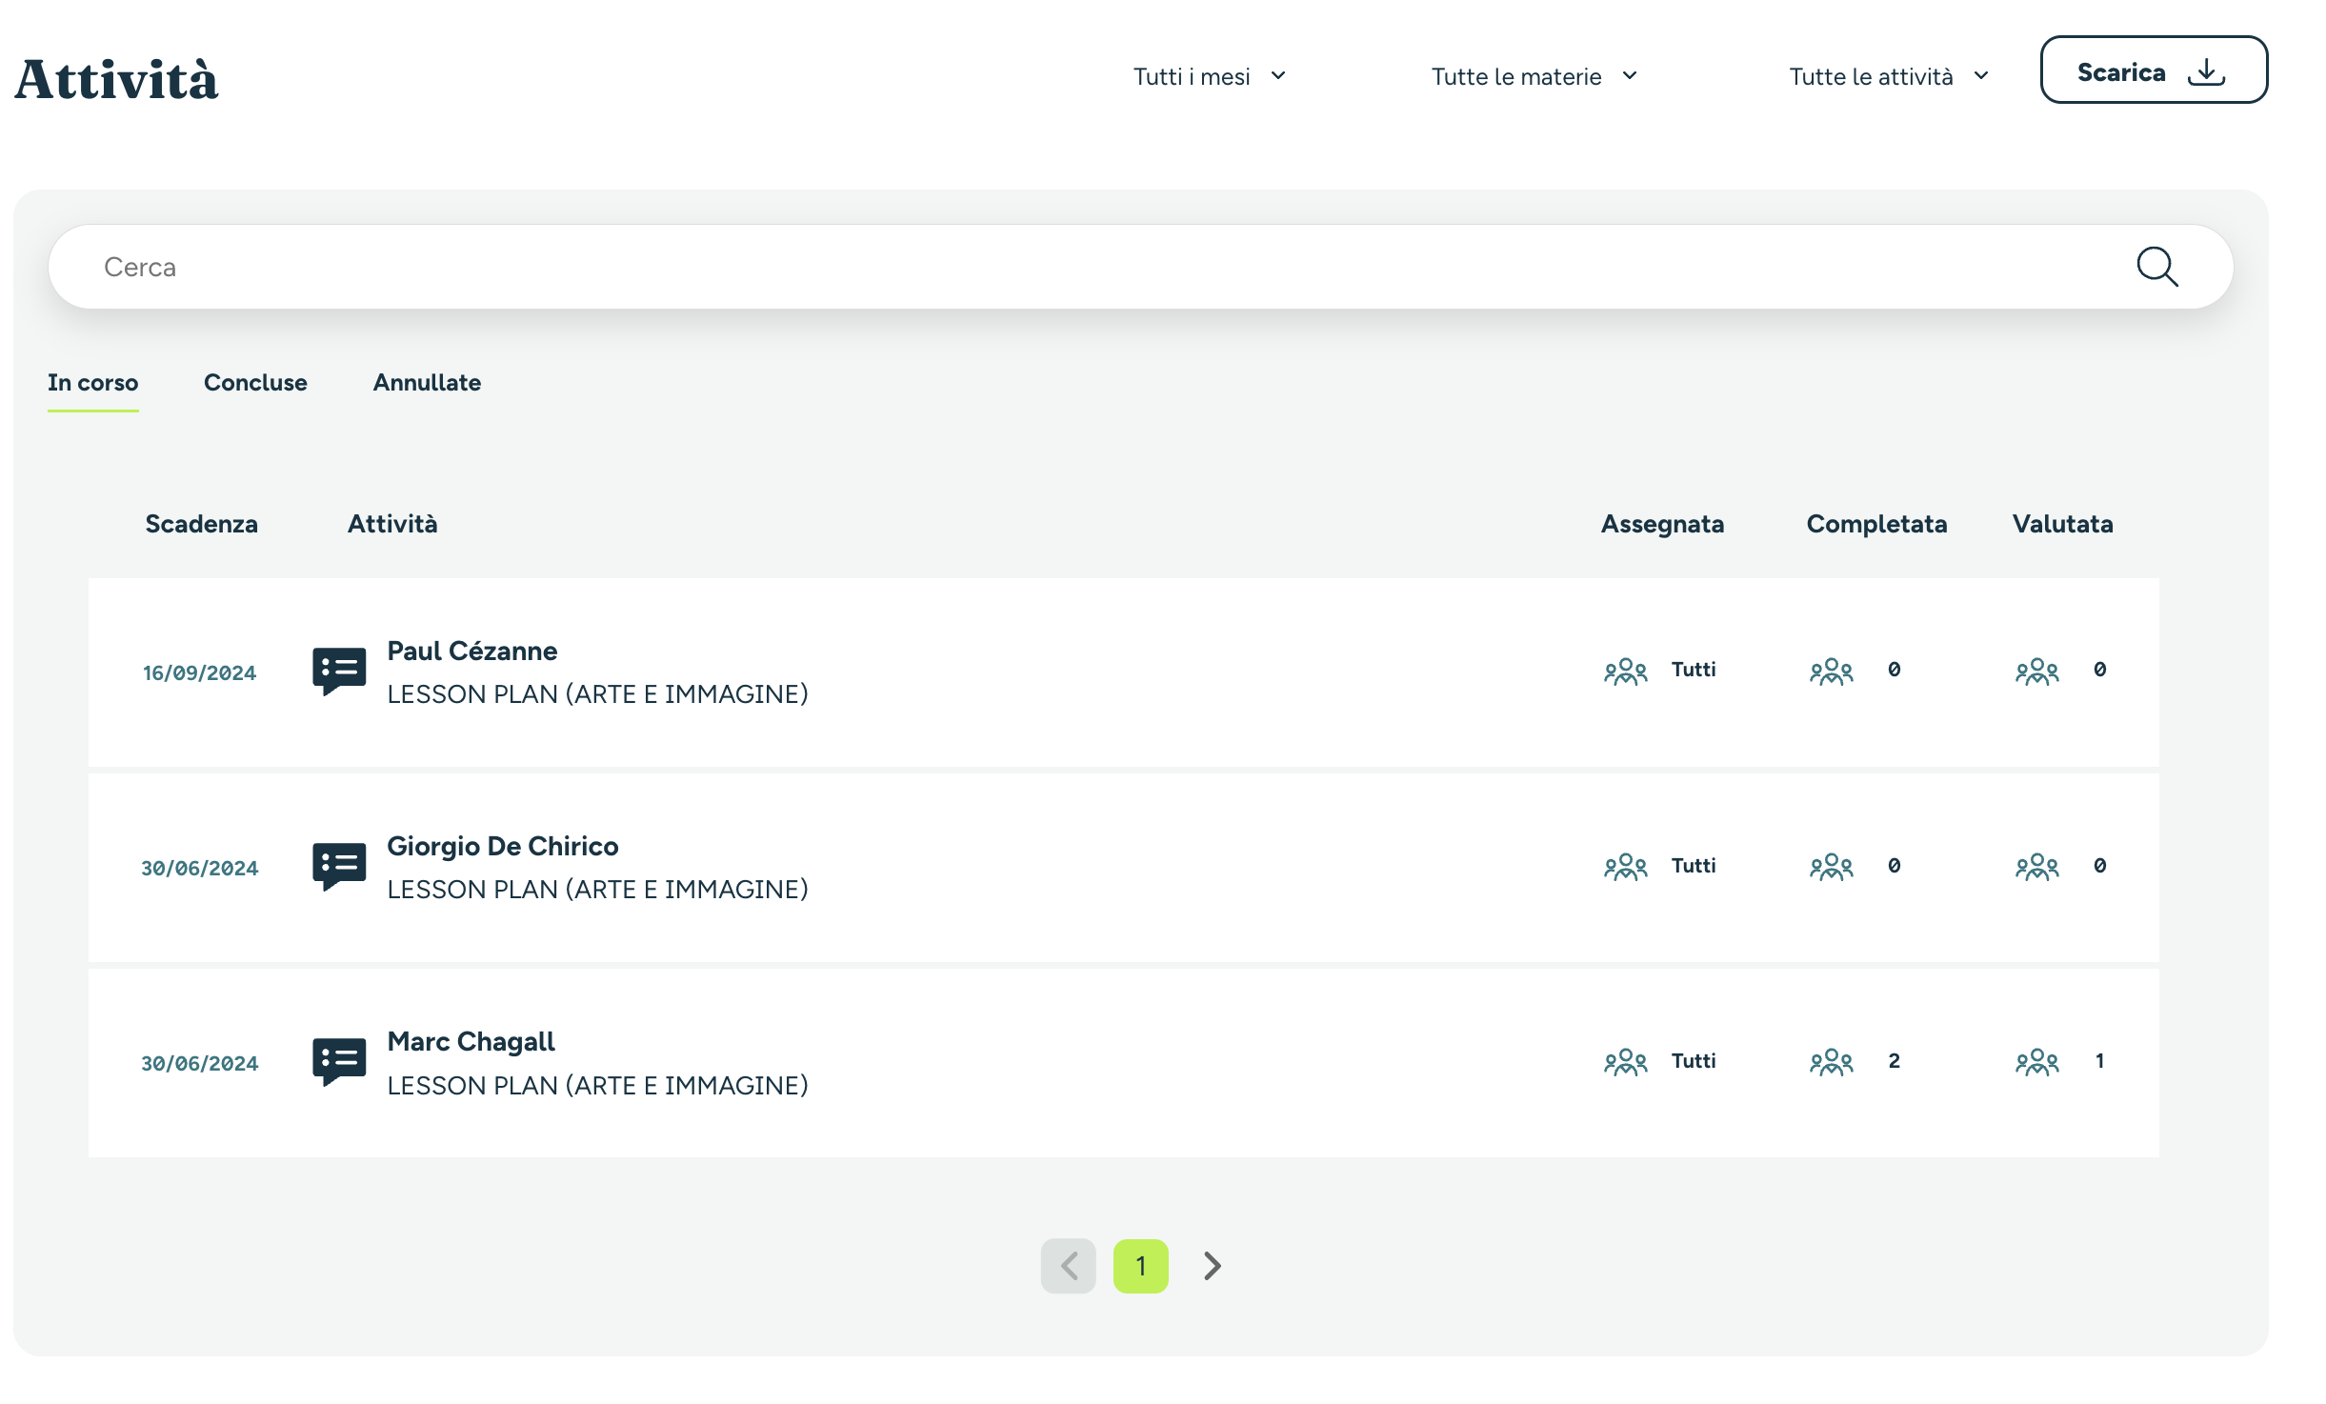The width and height of the screenshot is (2326, 1404).
Task: Open the Tutte le materie dropdown
Action: [x=1534, y=76]
